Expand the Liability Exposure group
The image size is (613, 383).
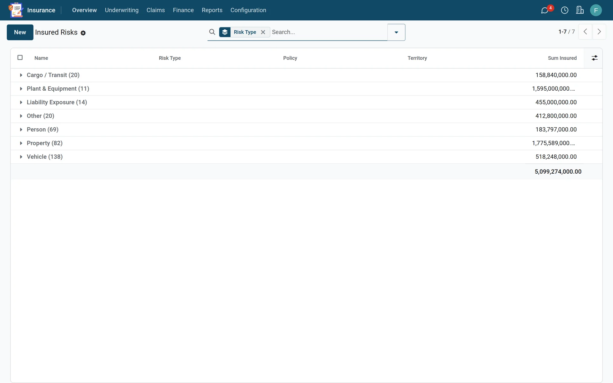(306, 102)
